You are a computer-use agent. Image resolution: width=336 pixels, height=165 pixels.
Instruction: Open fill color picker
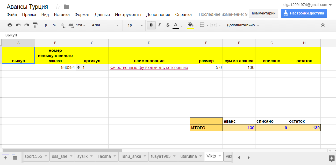coord(191,25)
